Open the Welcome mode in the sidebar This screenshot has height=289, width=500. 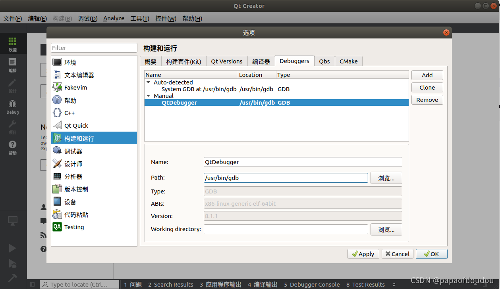[13, 44]
